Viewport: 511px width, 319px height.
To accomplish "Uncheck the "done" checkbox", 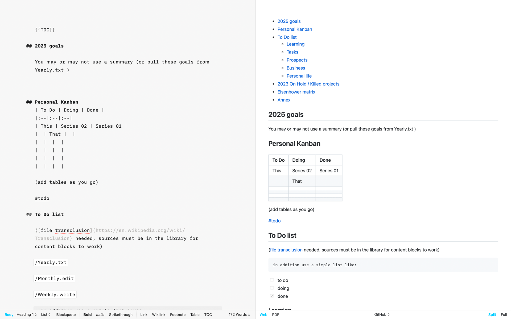I will point(272,296).
